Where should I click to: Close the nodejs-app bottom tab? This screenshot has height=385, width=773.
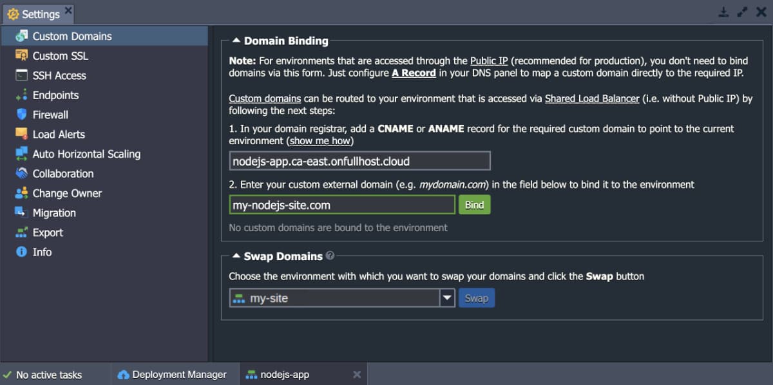(357, 374)
